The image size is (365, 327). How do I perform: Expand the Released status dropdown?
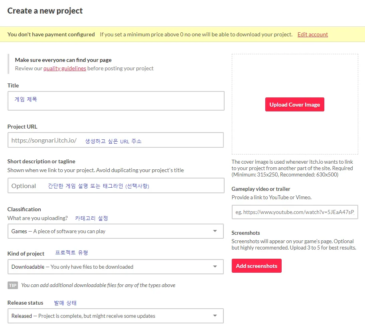point(116,316)
